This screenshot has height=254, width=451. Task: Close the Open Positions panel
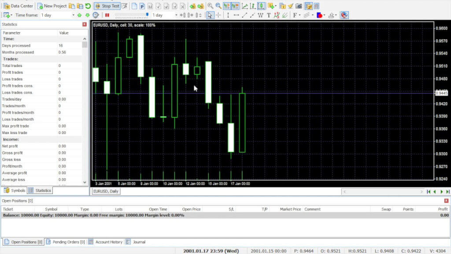[x=446, y=201]
